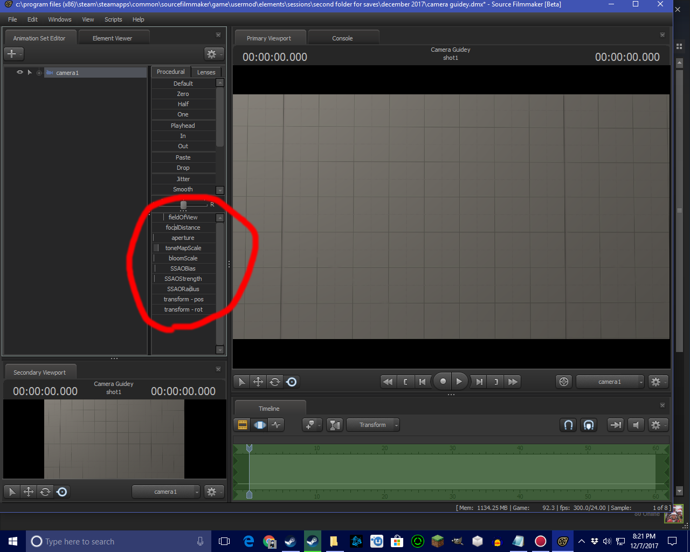Jump to the first frame

click(x=388, y=382)
